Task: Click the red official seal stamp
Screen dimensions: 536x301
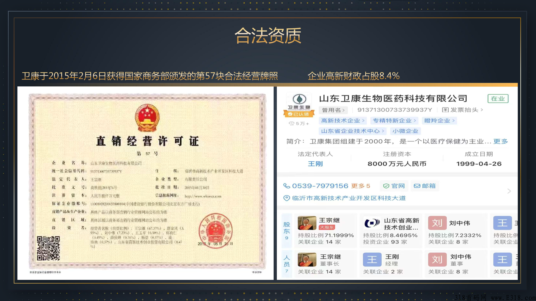Action: pyautogui.click(x=216, y=231)
